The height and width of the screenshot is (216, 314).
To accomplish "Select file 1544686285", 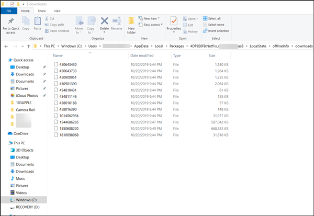I will click(x=69, y=122).
